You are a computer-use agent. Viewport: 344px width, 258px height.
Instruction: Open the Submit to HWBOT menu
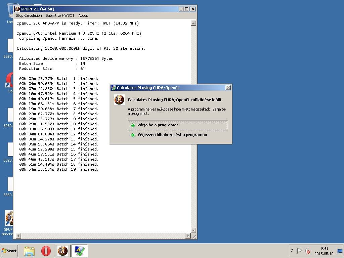click(60, 15)
